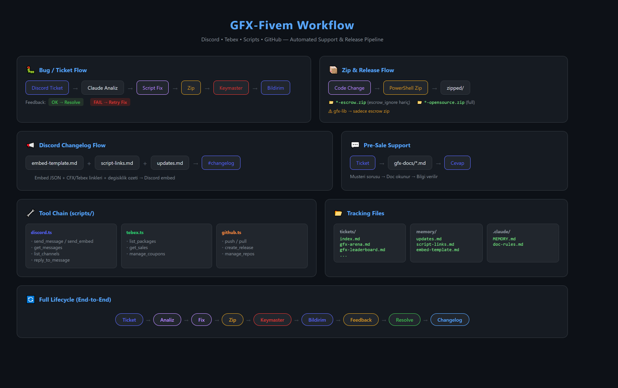Click the folder icon before *-opensource.zip

pyautogui.click(x=420, y=102)
